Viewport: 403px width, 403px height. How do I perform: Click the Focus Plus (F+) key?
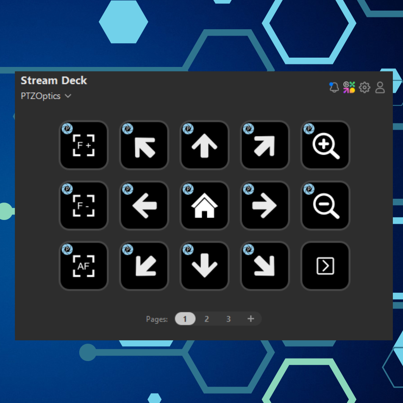pyautogui.click(x=83, y=145)
